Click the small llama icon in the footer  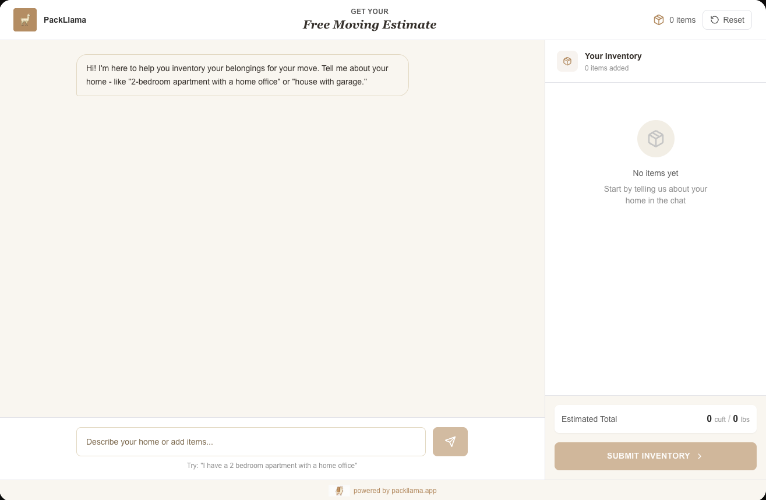[x=339, y=491]
